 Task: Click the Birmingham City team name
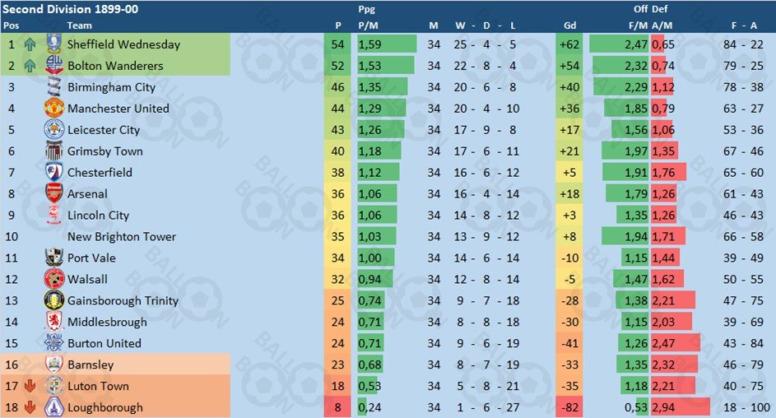(111, 87)
